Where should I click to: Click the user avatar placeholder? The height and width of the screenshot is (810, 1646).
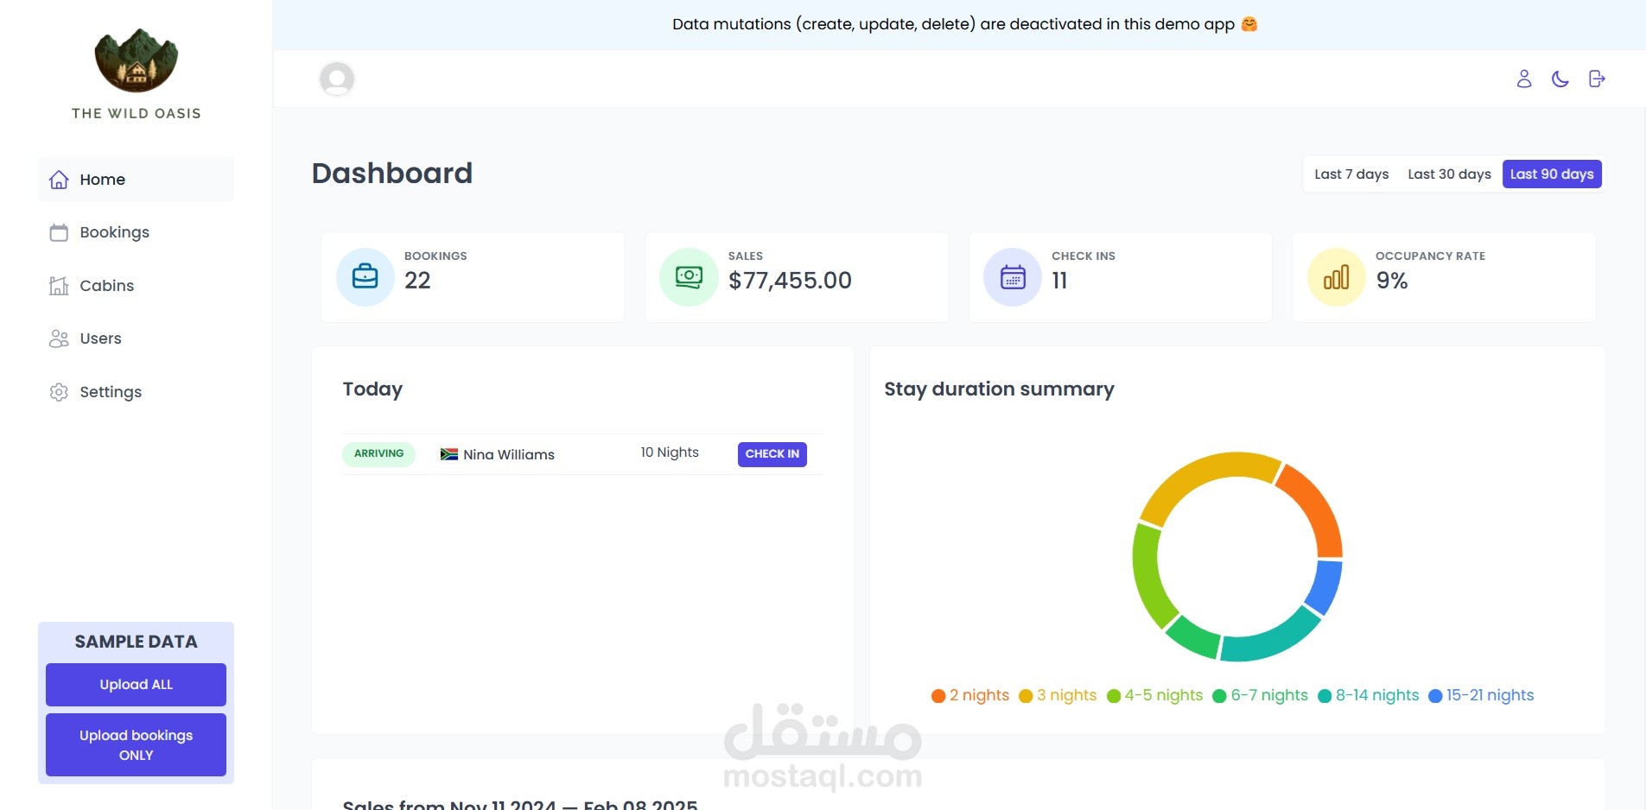[337, 79]
